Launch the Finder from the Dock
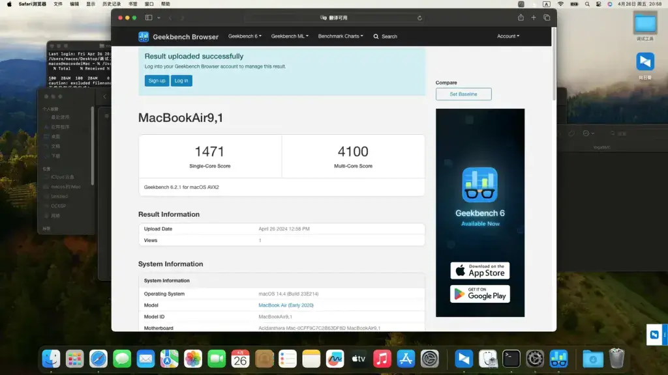Screen dimensions: 668x375 51,359
